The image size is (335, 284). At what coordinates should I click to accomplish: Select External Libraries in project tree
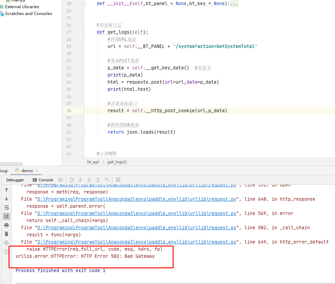(x=22, y=6)
